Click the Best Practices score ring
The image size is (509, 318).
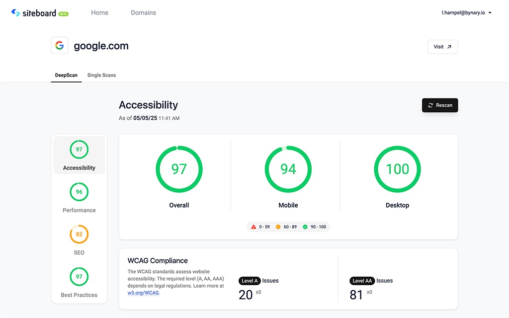pyautogui.click(x=79, y=276)
